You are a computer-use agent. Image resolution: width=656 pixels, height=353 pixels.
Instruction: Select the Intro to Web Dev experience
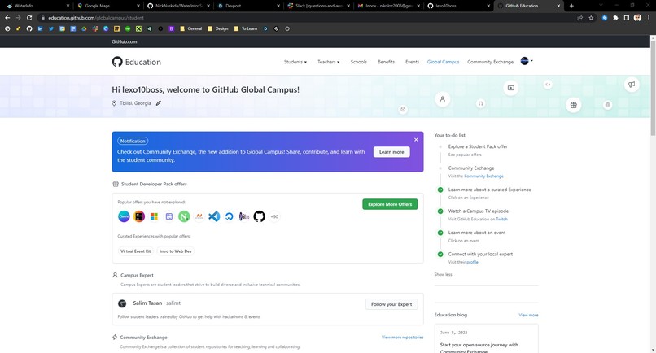pos(176,251)
